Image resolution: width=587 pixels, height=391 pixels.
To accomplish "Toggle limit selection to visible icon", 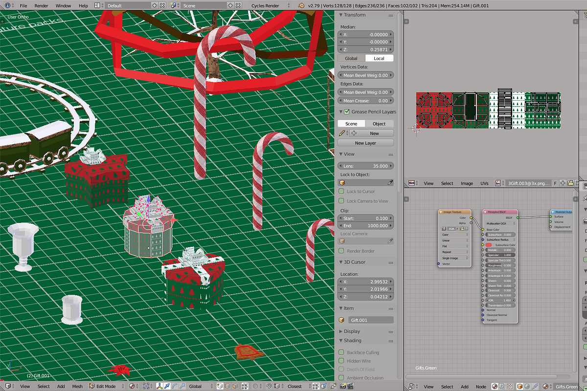I will coord(245,386).
